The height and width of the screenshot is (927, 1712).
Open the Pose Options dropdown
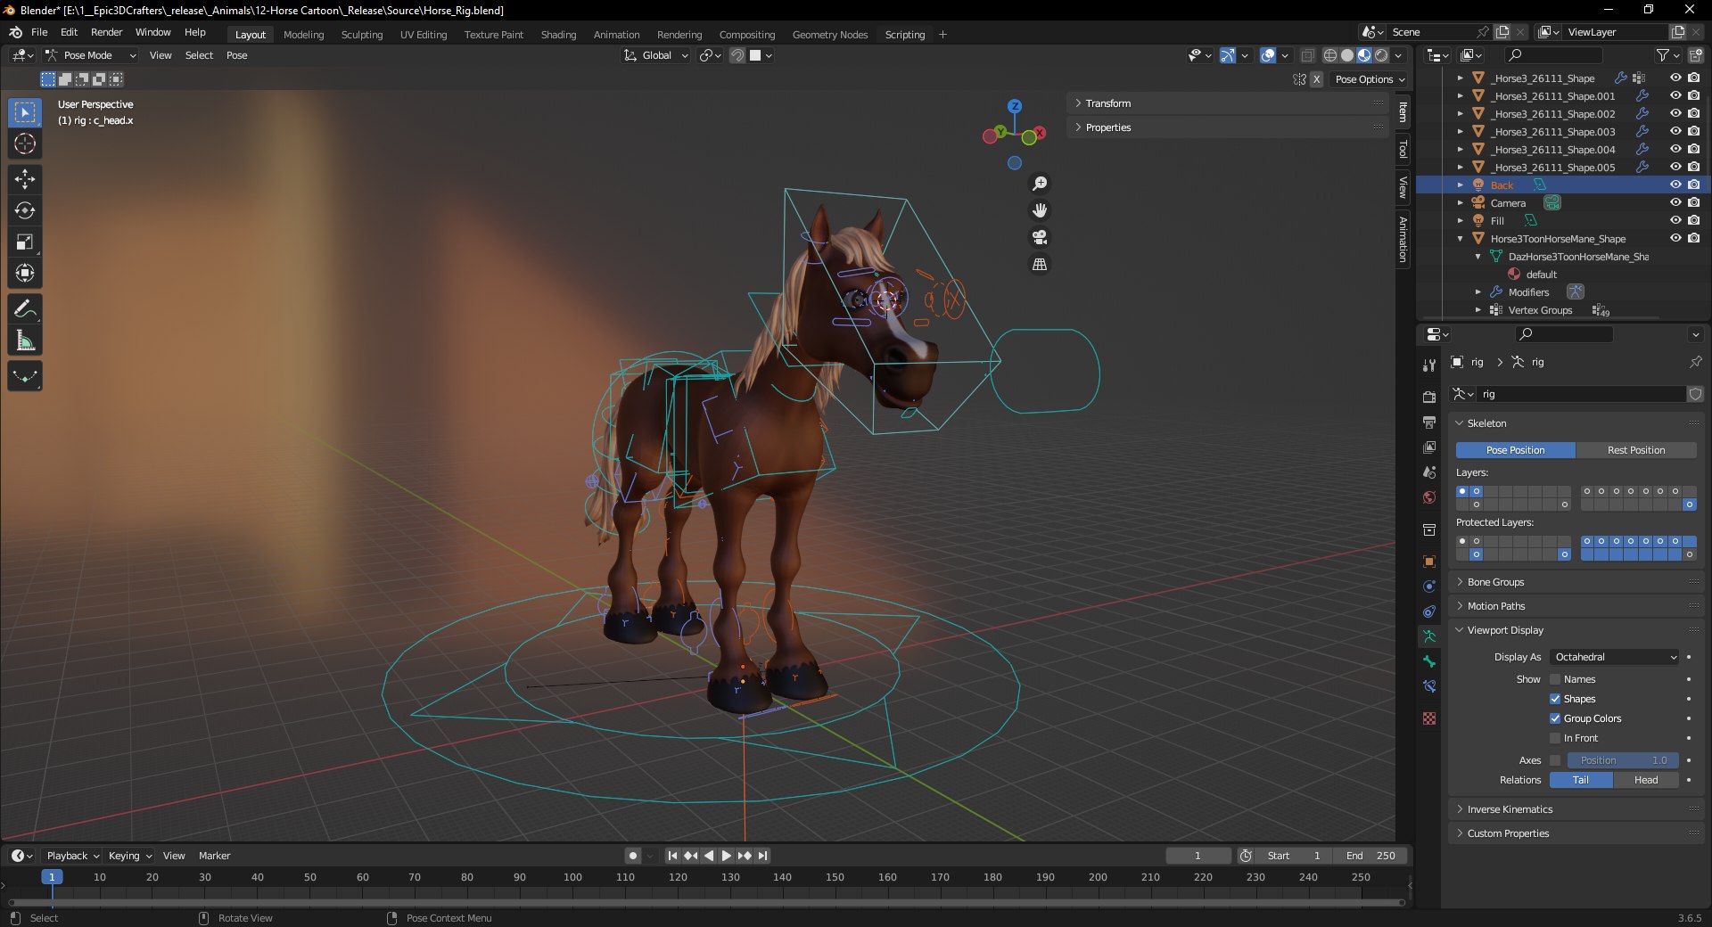[1370, 79]
